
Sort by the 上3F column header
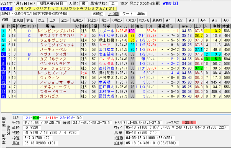coord(198,26)
